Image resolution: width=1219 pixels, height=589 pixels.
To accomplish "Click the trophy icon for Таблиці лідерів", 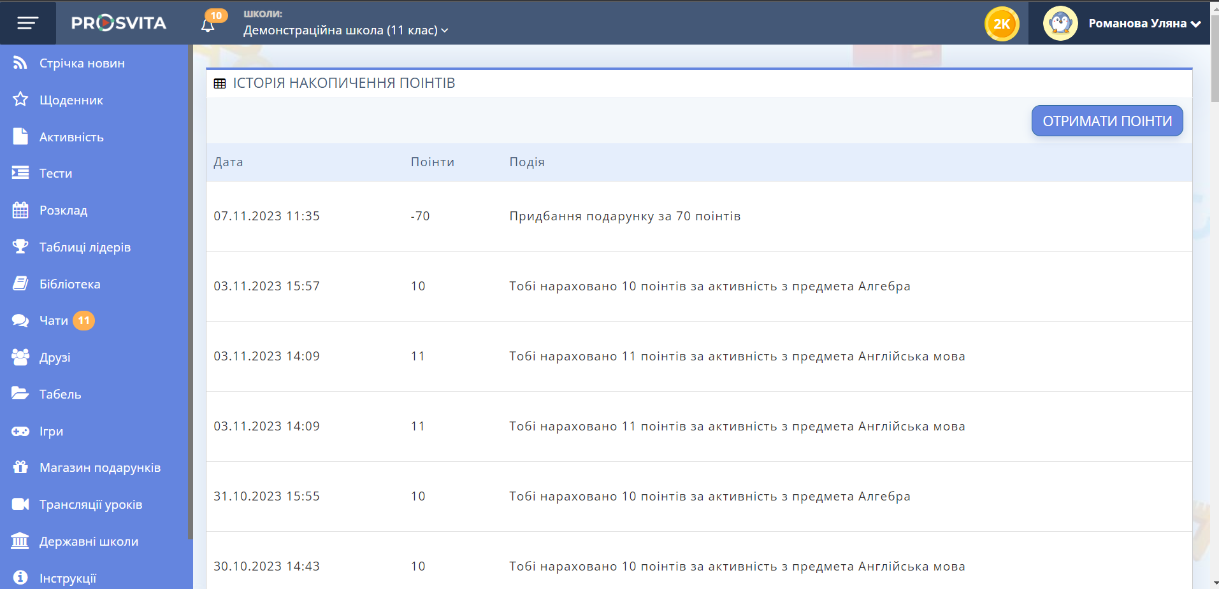I will [x=20, y=246].
